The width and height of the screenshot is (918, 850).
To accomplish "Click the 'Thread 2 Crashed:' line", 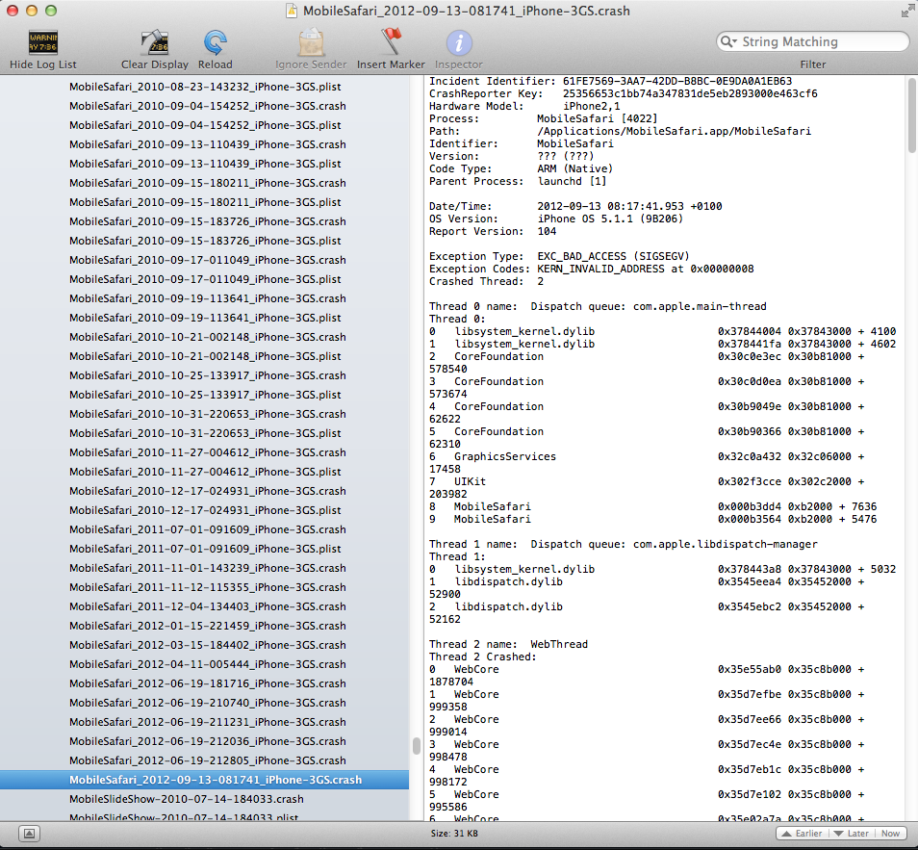I will pyautogui.click(x=482, y=657).
